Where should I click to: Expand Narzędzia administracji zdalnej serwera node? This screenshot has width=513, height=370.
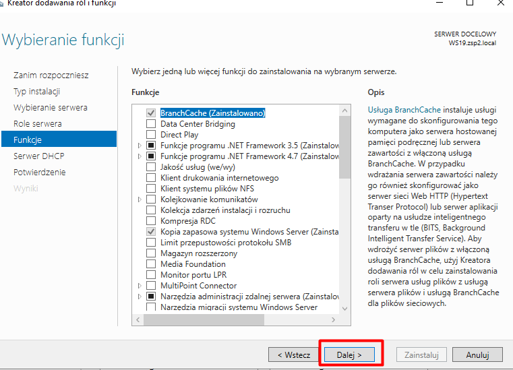[140, 297]
